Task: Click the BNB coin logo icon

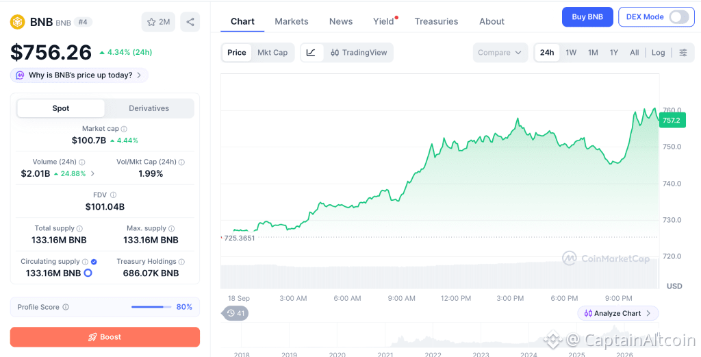Action: tap(17, 22)
